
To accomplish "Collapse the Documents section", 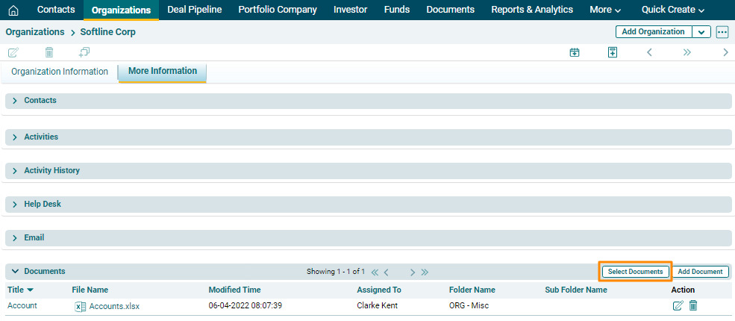I will [15, 272].
